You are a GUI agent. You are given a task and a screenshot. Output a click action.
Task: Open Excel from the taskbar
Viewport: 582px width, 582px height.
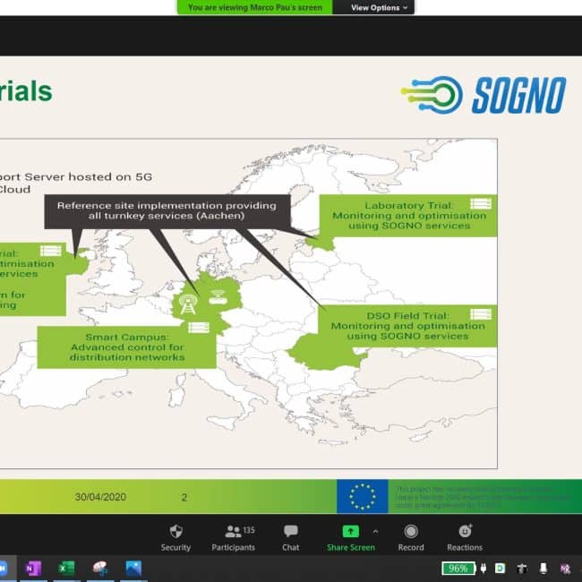(x=66, y=569)
